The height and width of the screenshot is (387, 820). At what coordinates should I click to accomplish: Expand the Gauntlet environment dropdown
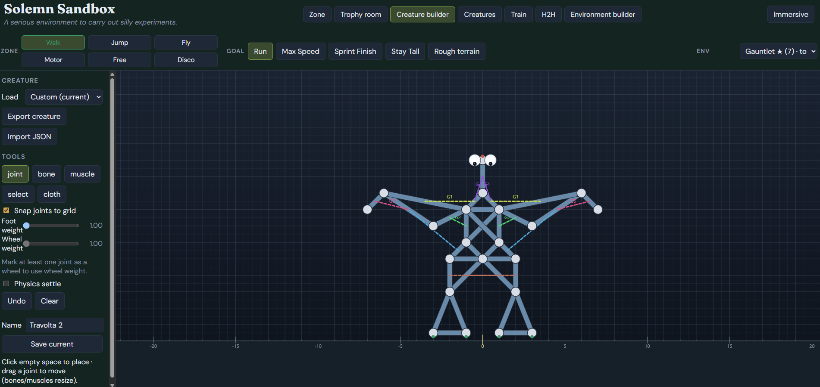(x=779, y=51)
